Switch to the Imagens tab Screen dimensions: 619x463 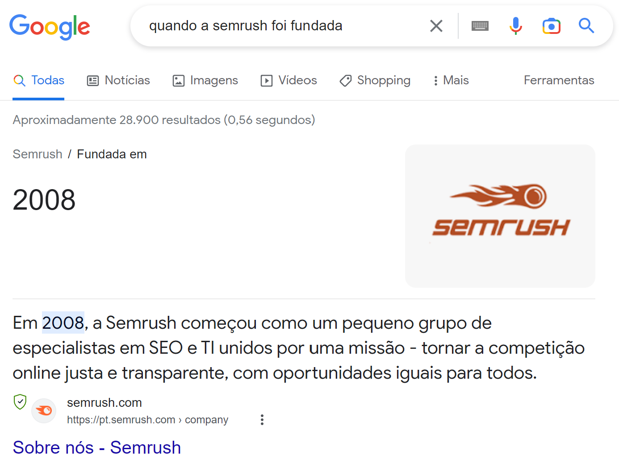205,80
